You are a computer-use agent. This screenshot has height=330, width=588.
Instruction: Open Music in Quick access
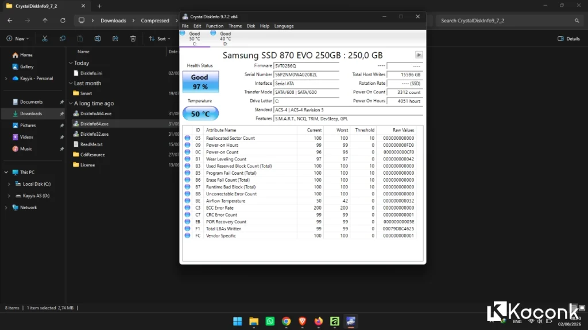26,149
